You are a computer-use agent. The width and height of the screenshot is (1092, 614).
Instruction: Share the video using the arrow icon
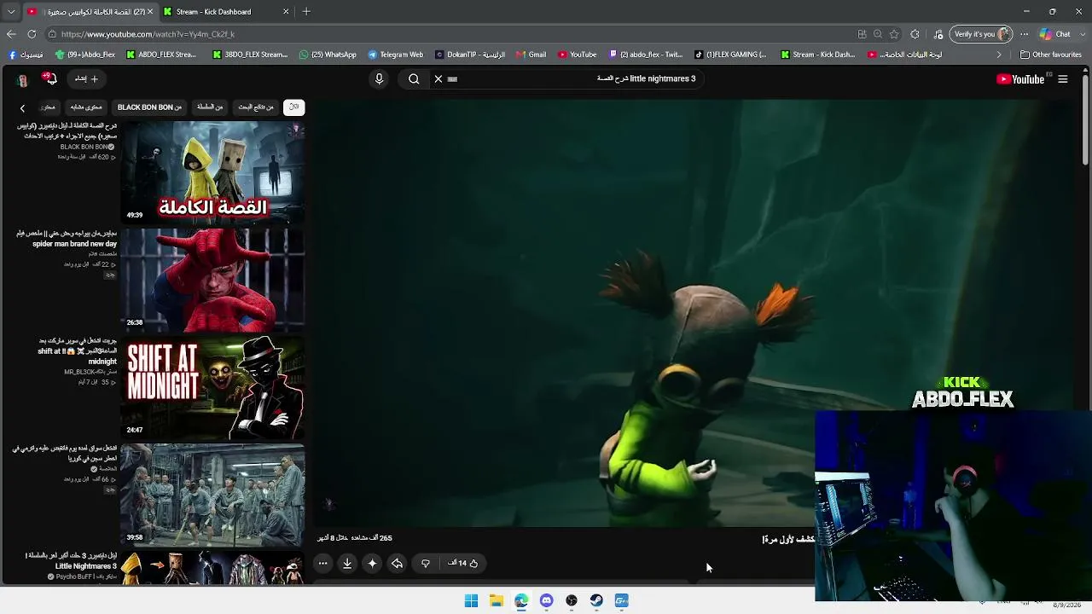click(397, 563)
